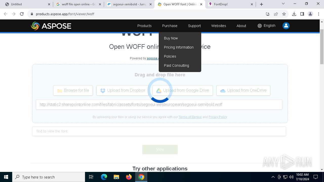
Task: Click the green View button
Action: click(x=160, y=149)
